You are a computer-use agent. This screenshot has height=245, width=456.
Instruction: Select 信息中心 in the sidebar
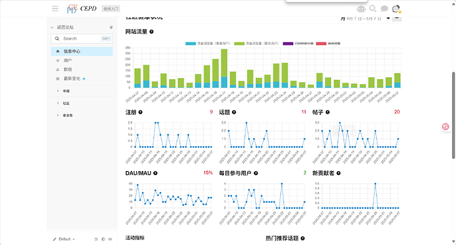(x=82, y=52)
